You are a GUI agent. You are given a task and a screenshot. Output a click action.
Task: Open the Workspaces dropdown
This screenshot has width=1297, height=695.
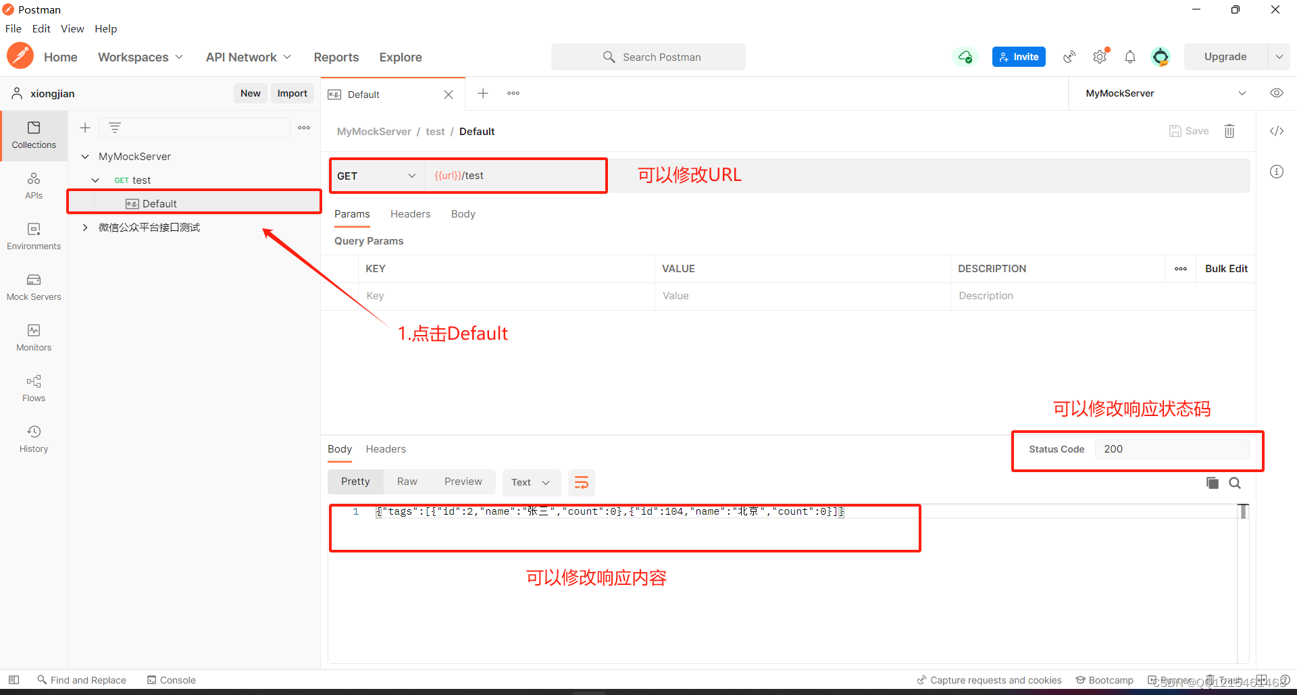(x=141, y=57)
